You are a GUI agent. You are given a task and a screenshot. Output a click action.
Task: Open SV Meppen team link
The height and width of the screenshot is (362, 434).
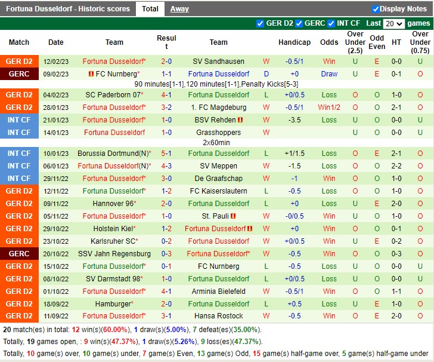[x=218, y=166]
